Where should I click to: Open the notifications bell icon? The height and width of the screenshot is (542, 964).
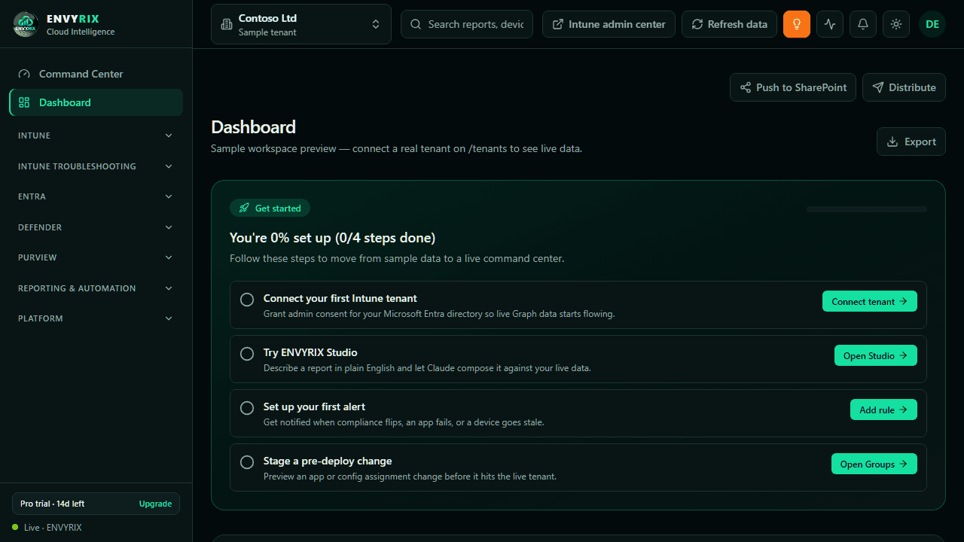[863, 24]
